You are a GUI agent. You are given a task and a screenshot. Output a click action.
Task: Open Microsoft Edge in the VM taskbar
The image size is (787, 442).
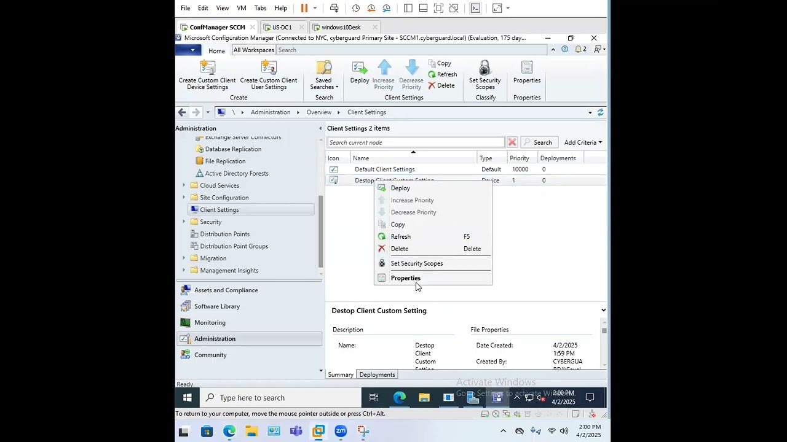pos(400,398)
